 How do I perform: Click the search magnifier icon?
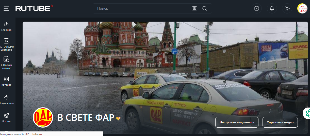click(x=205, y=8)
